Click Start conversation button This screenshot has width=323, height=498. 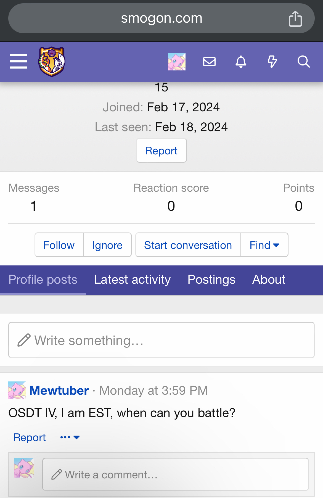click(188, 245)
